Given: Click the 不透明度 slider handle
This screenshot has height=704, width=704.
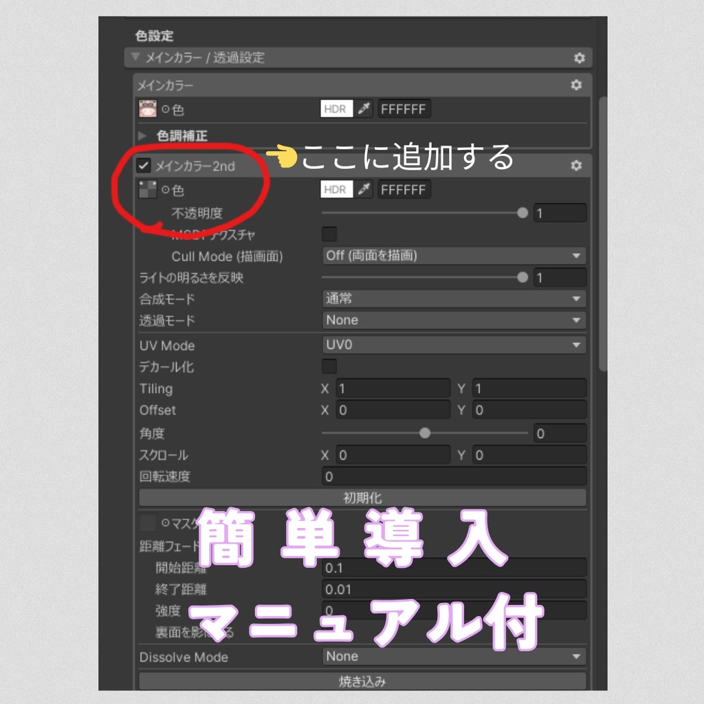Looking at the screenshot, I should pyautogui.click(x=522, y=212).
